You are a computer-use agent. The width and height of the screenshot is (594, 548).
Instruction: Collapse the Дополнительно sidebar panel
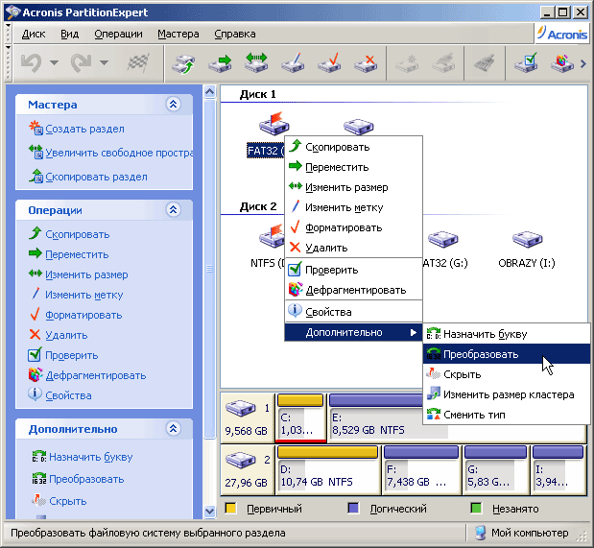(173, 429)
